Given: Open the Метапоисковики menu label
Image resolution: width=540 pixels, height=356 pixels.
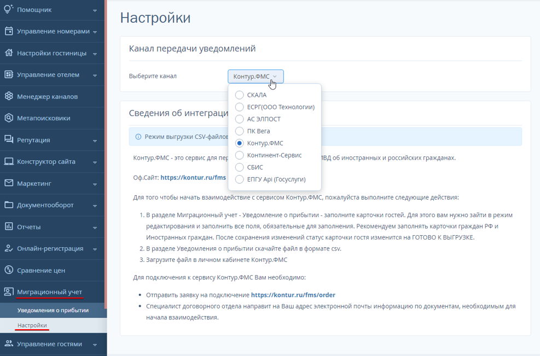Looking at the screenshot, I should tap(44, 118).
